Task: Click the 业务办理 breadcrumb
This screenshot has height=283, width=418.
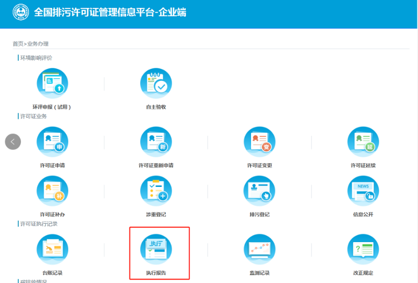Action: tap(38, 44)
